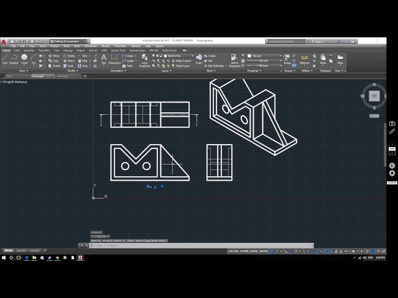Start the Stretch command

coord(54,66)
